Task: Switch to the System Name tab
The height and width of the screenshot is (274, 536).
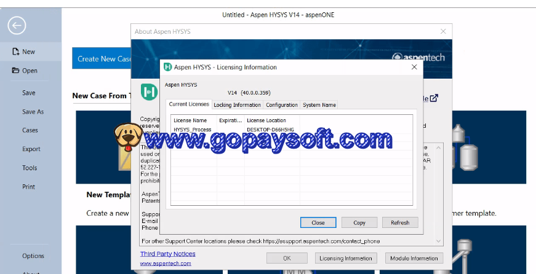Action: pos(319,105)
